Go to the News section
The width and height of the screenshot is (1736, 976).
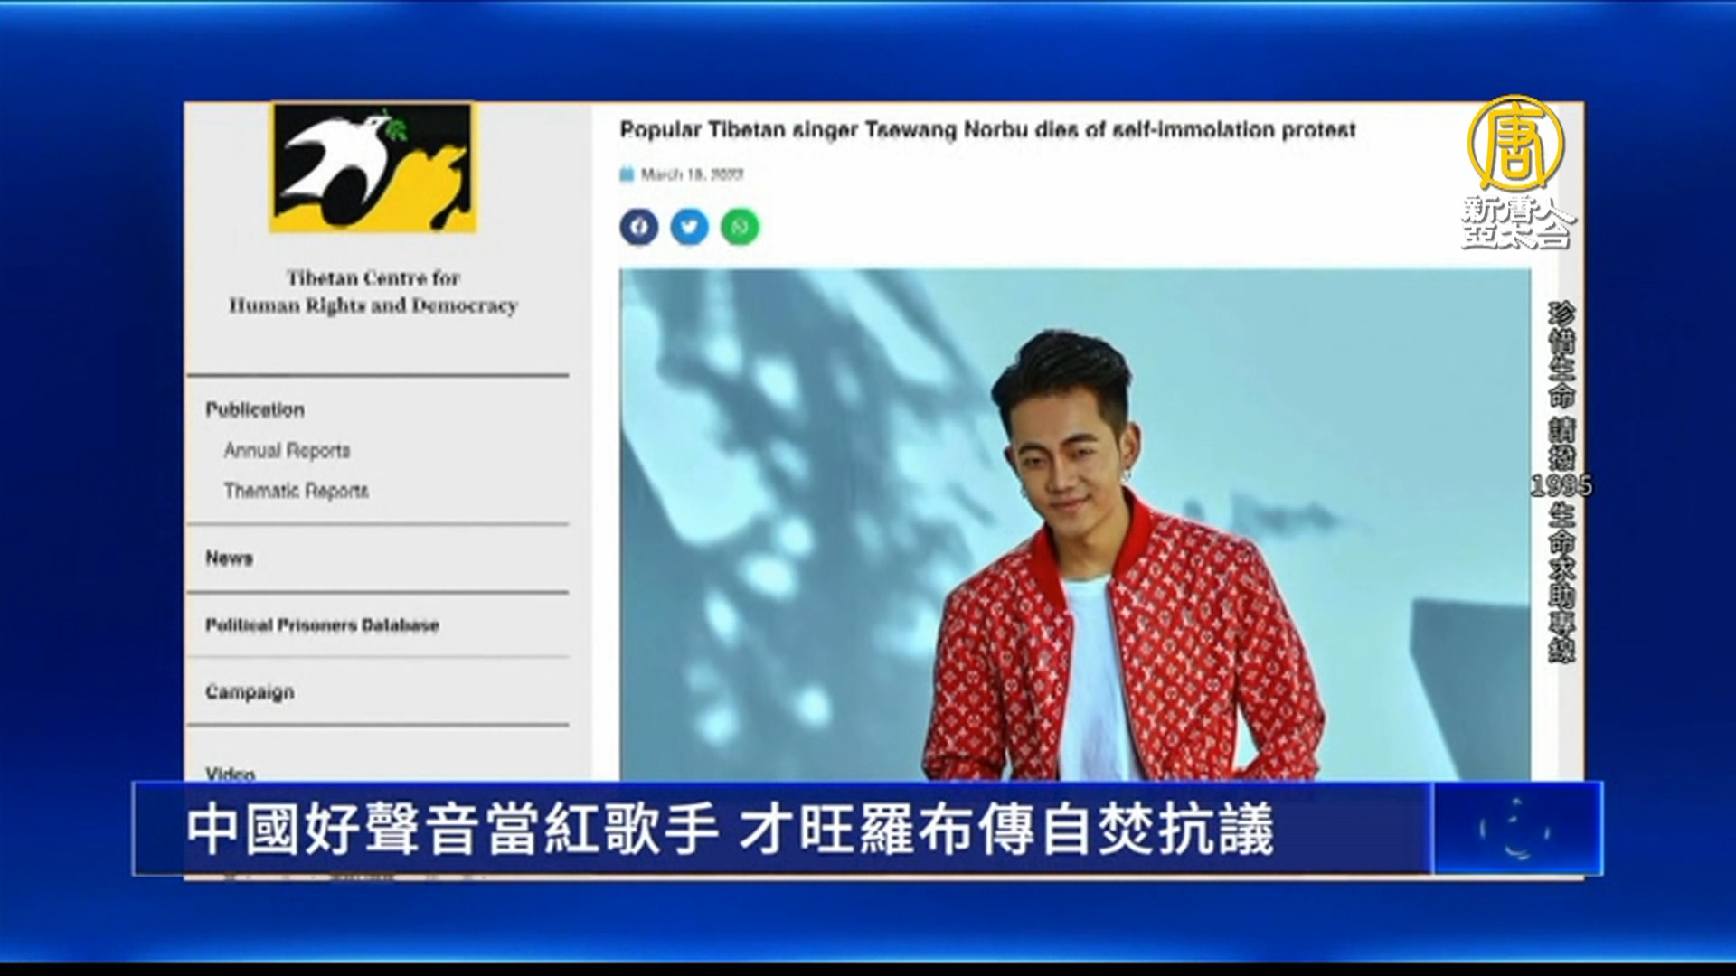(229, 558)
